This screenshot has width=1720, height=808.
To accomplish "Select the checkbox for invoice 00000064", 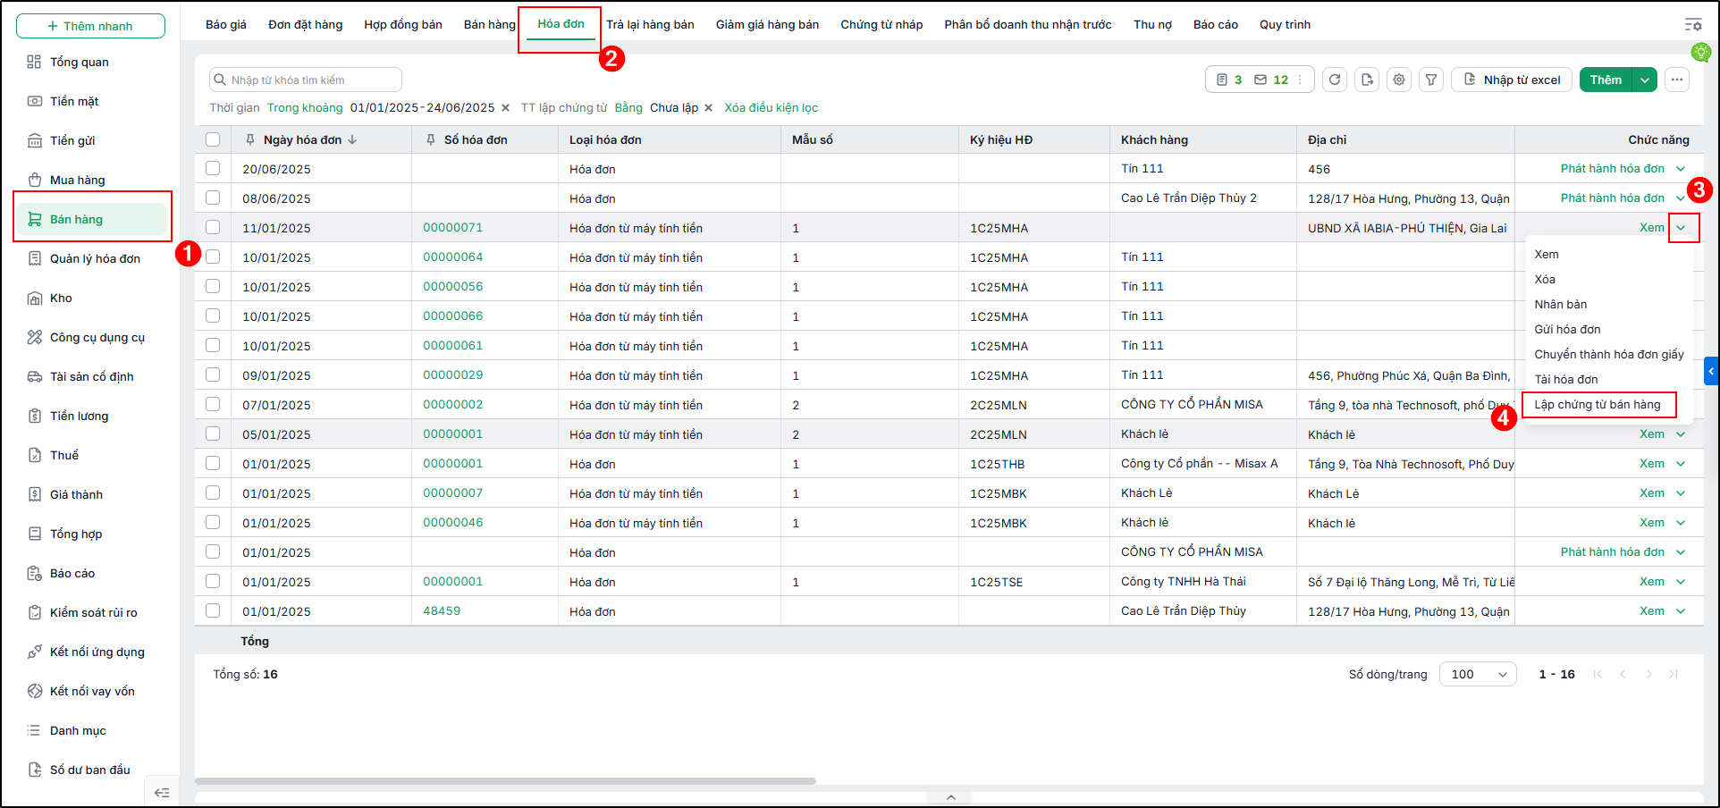I will pos(213,257).
